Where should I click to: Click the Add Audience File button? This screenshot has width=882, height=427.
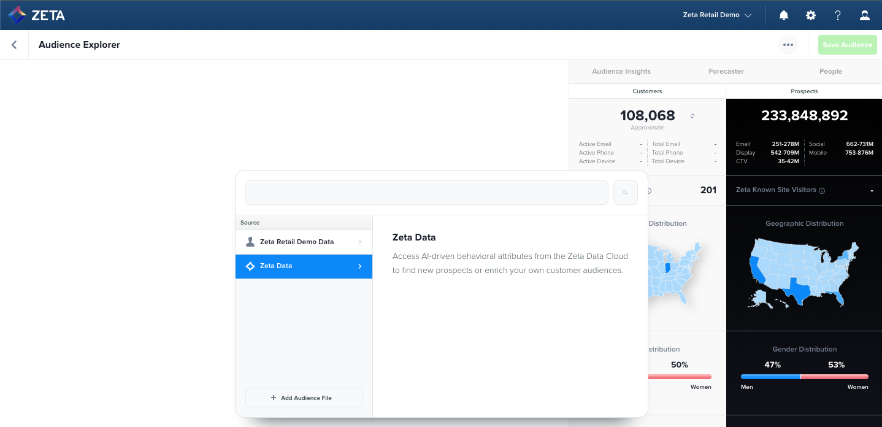(304, 398)
